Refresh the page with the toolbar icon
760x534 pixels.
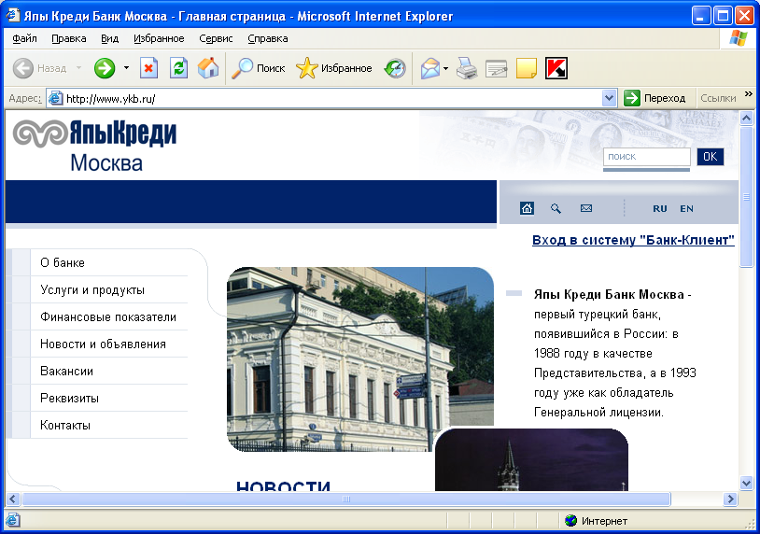click(x=178, y=68)
